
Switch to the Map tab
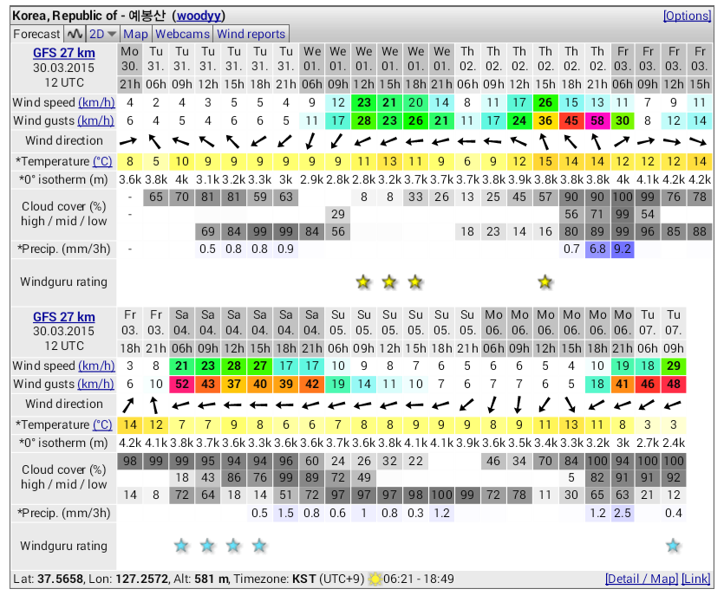pos(135,34)
